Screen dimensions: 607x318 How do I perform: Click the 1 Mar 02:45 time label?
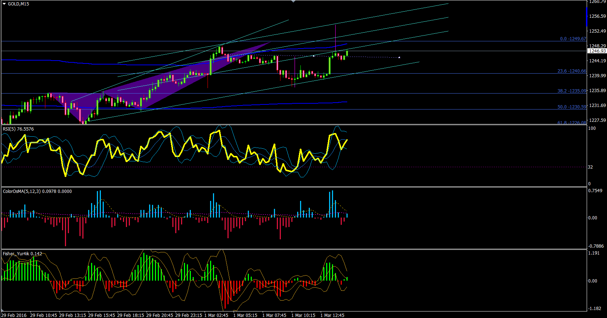216,315
